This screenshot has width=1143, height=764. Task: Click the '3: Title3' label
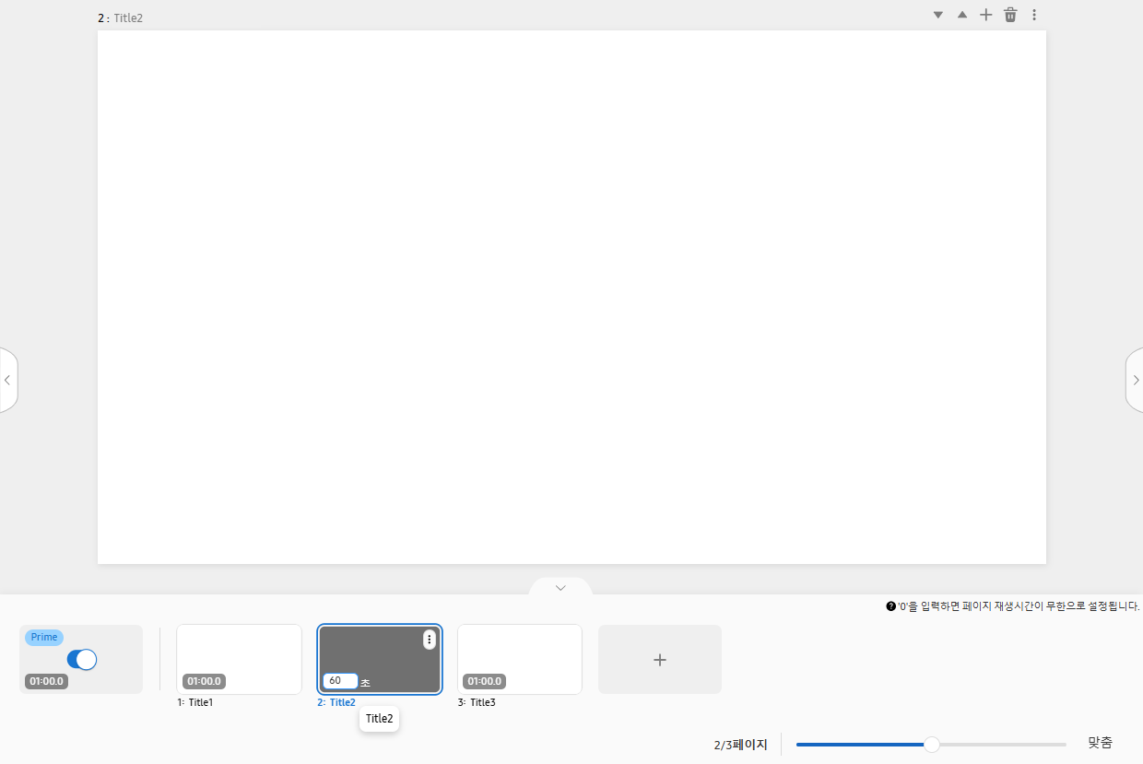477,702
